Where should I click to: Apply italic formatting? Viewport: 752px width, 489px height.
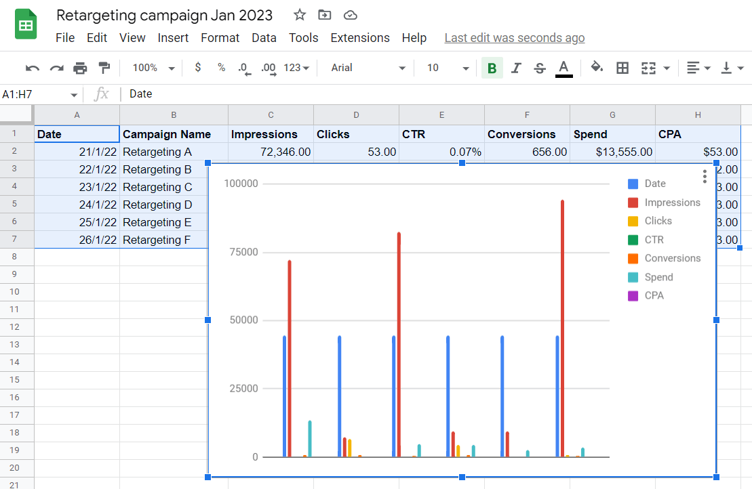click(x=516, y=68)
